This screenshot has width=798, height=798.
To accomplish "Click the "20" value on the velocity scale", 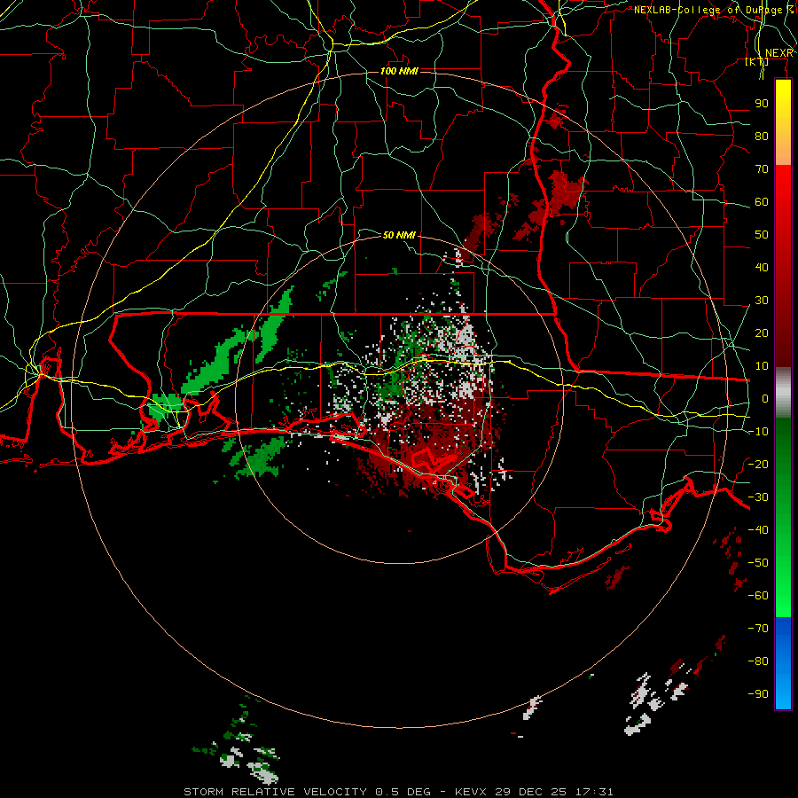I will coord(762,332).
